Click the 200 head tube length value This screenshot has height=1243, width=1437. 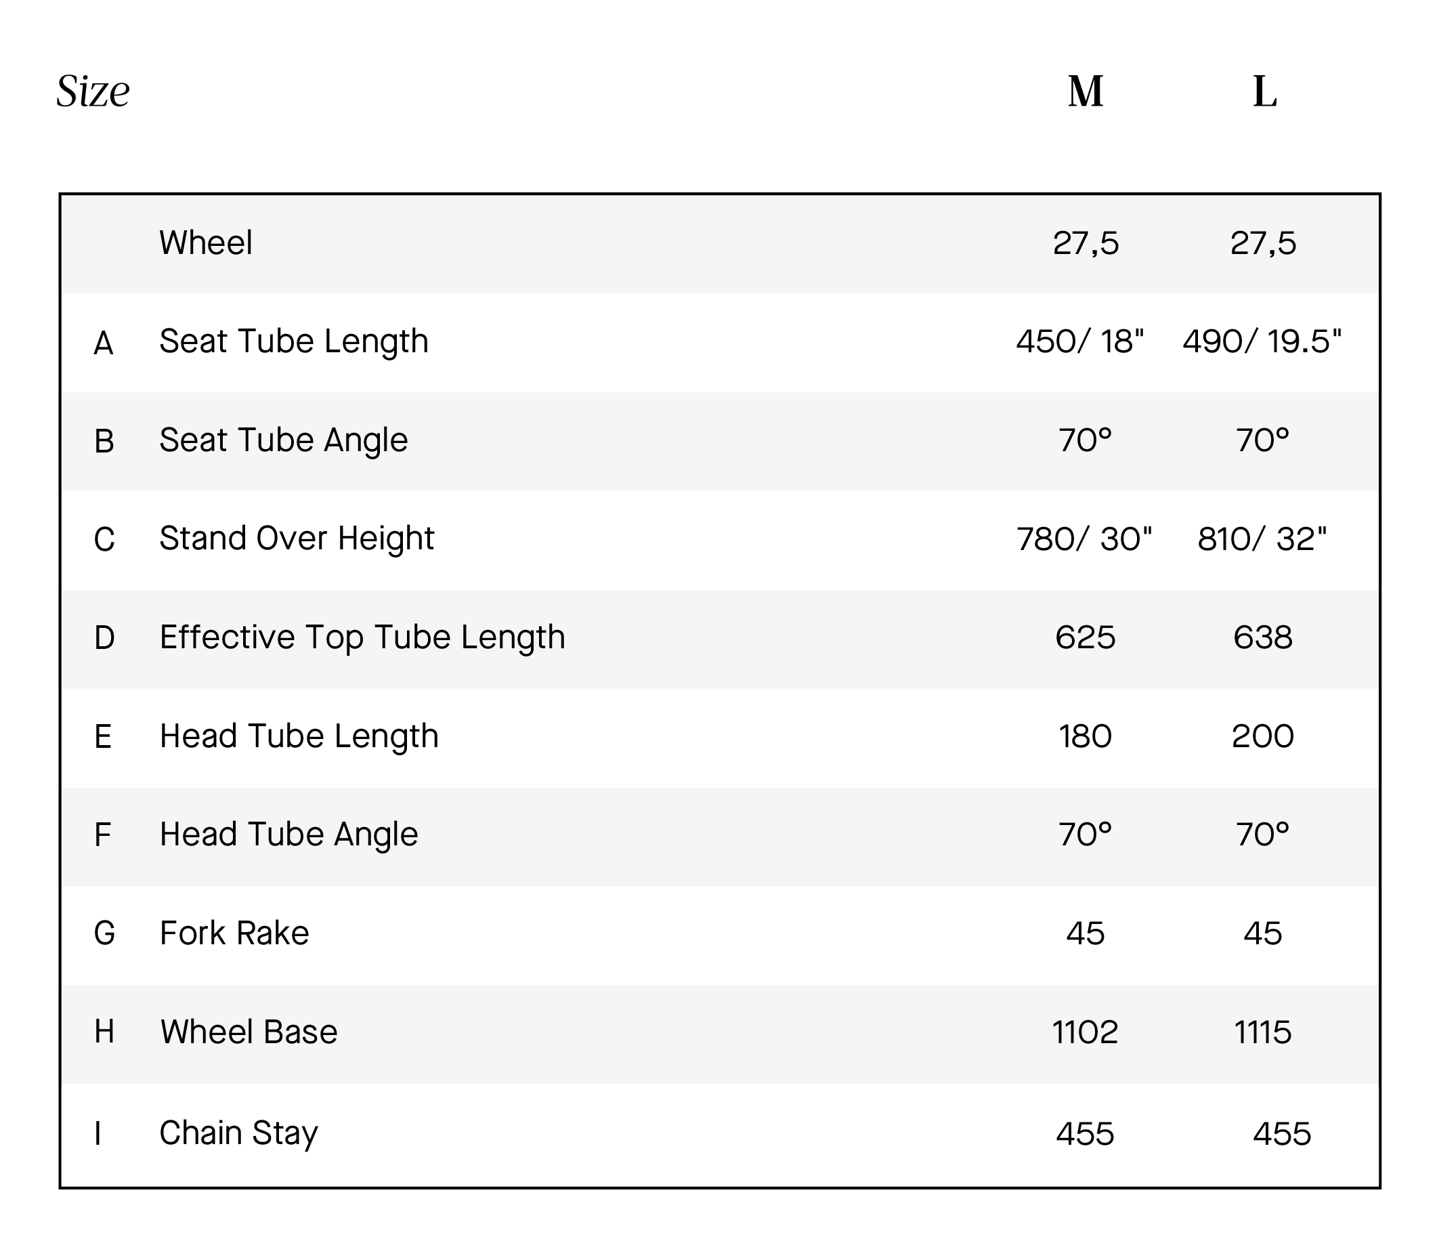1263,736
